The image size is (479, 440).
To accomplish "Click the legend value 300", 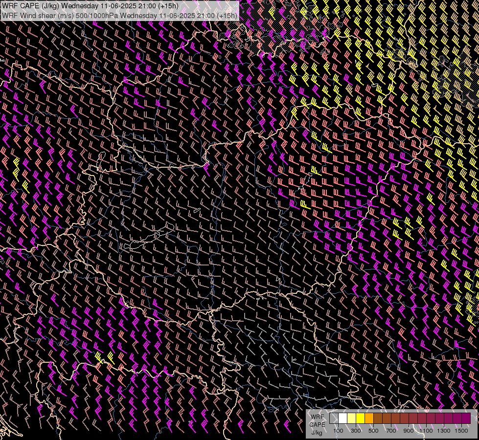I will tap(356, 431).
